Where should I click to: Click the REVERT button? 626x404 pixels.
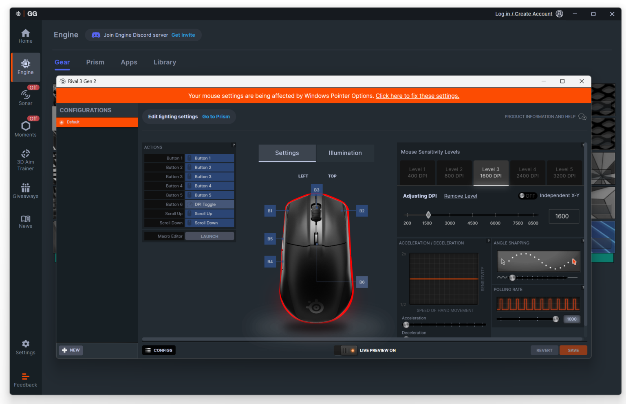(x=544, y=350)
